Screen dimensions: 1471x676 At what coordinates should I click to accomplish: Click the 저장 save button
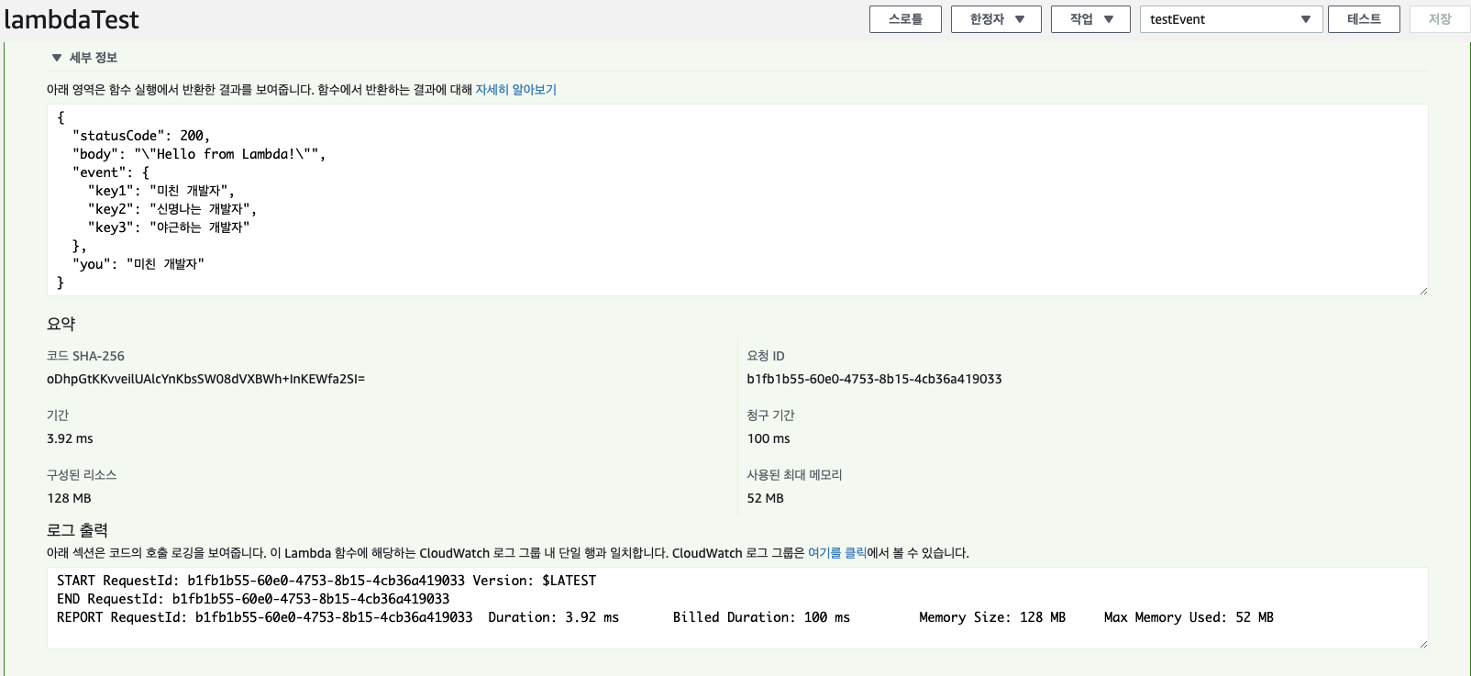1440,19
